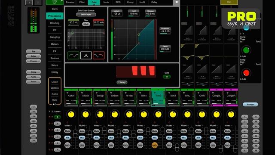Open the gate Library
The width and height of the screenshot is (275, 155).
pos(122,82)
